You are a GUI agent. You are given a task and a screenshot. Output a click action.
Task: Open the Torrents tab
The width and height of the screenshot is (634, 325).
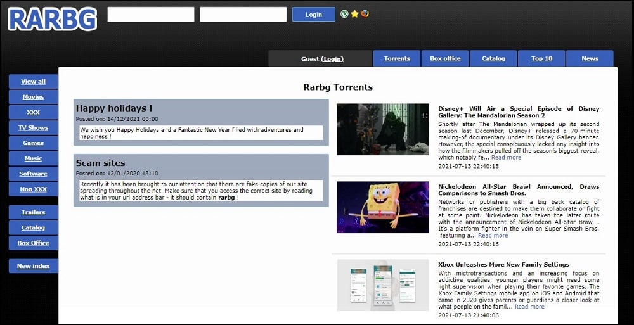(397, 59)
